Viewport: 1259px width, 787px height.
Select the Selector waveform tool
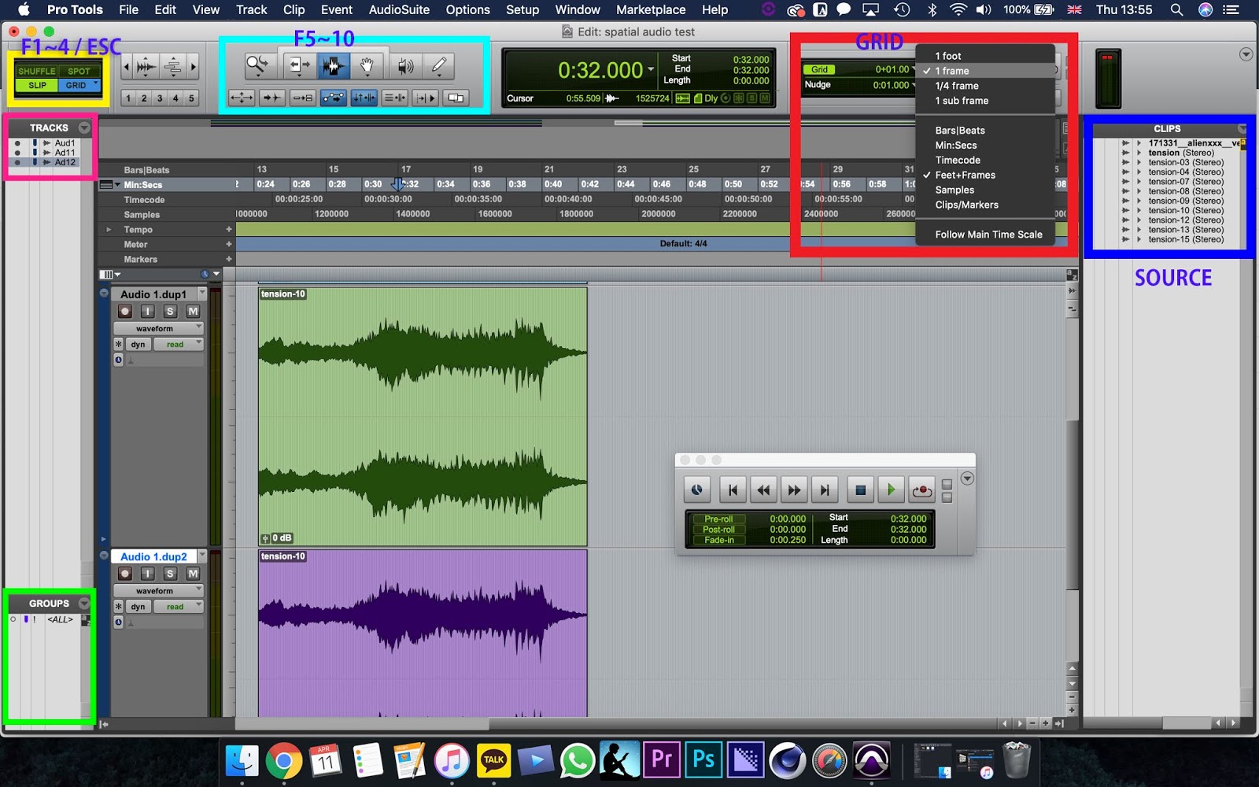coord(334,66)
